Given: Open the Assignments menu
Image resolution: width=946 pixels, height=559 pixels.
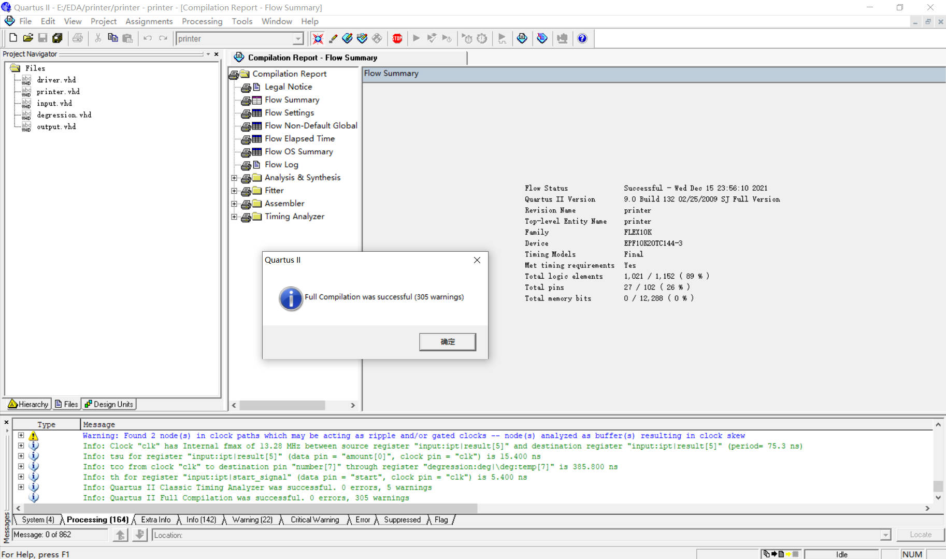Looking at the screenshot, I should click(149, 21).
